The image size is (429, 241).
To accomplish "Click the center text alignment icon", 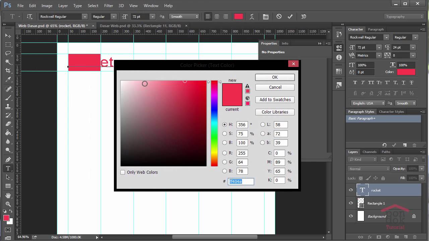I will [217, 16].
